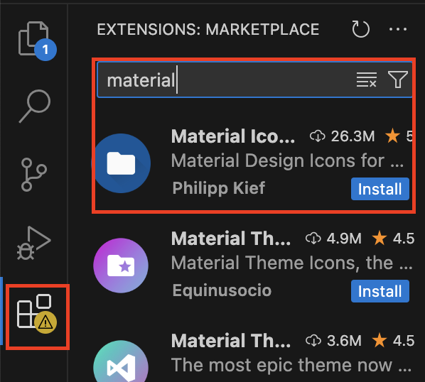Open the Material Icon Theme folder logo
Image resolution: width=425 pixels, height=382 pixels.
(x=121, y=163)
